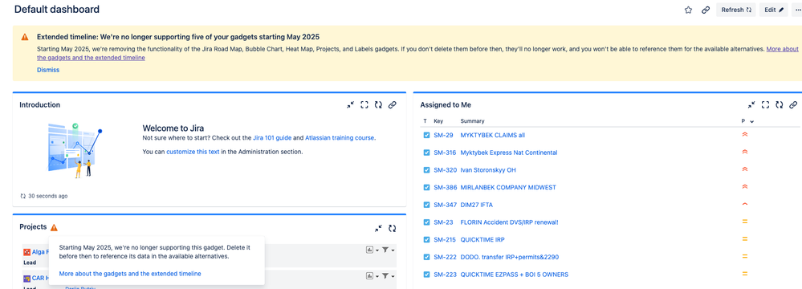Open the banner's More about the gadgets link
This screenshot has width=802, height=289.
pos(418,53)
